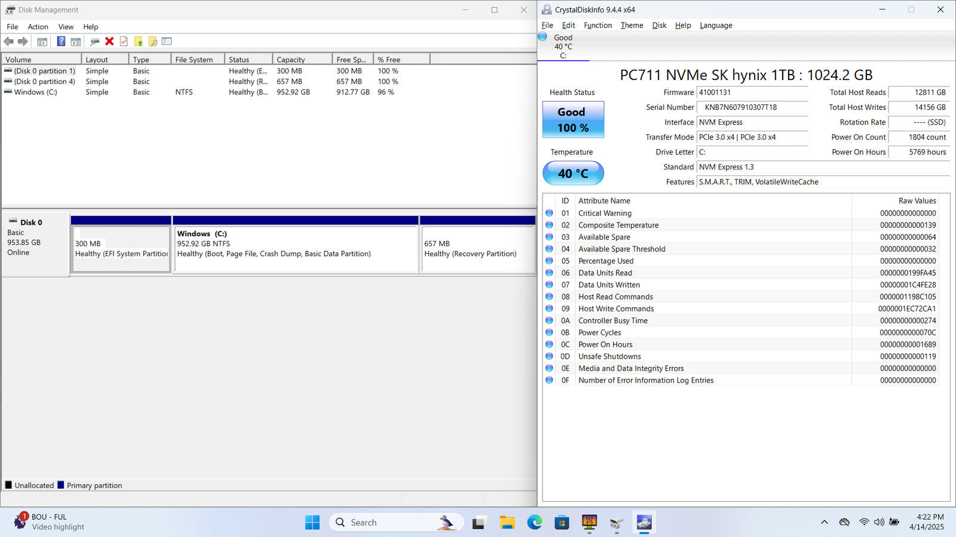Screen dimensions: 956x537
Task: Open Windows Start menu
Action: point(312,523)
